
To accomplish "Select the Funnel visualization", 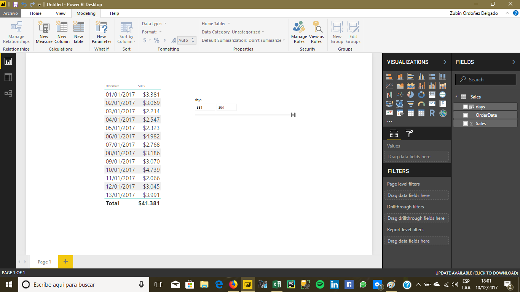I will coord(410,103).
